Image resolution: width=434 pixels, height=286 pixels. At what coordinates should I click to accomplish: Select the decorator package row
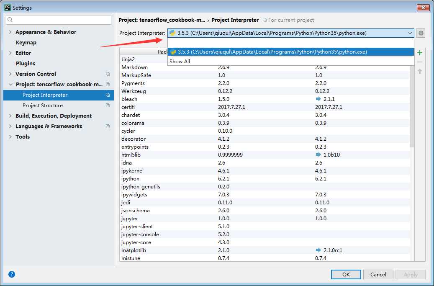[265, 139]
